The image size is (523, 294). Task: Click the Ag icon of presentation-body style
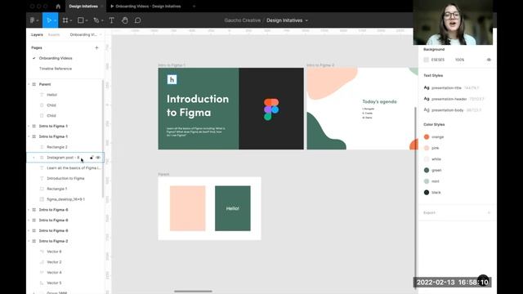[427, 109]
